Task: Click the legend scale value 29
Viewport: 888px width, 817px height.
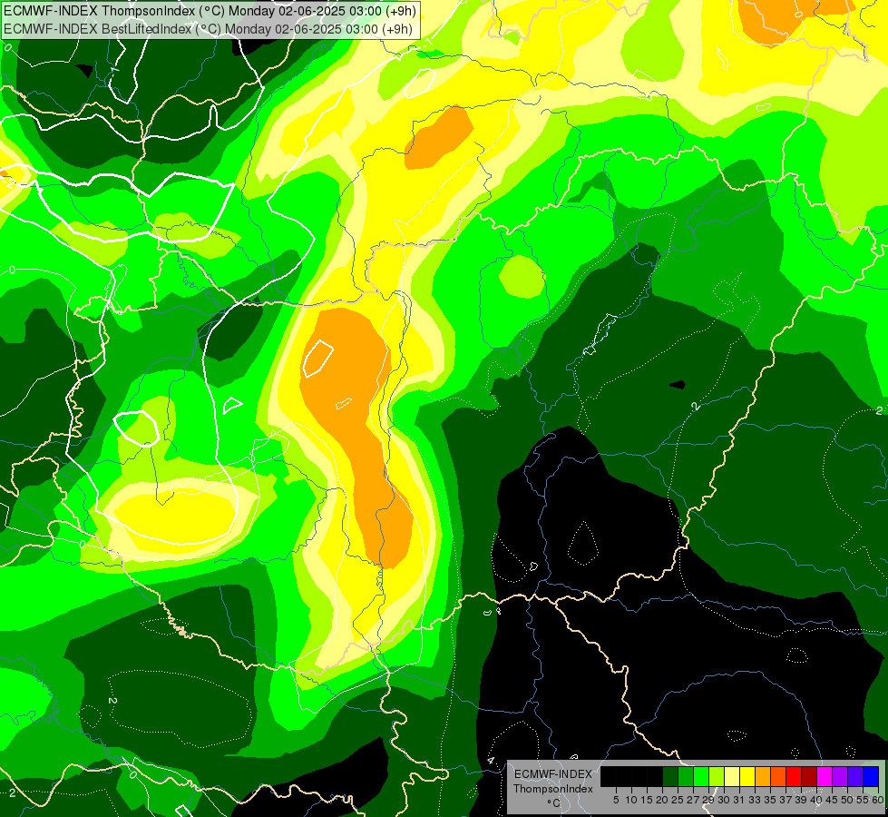Action: click(x=708, y=800)
